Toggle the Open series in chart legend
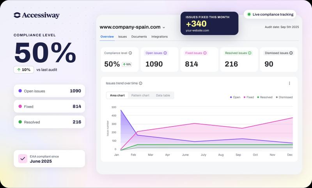The width and height of the screenshot is (312, 188). [x=235, y=97]
